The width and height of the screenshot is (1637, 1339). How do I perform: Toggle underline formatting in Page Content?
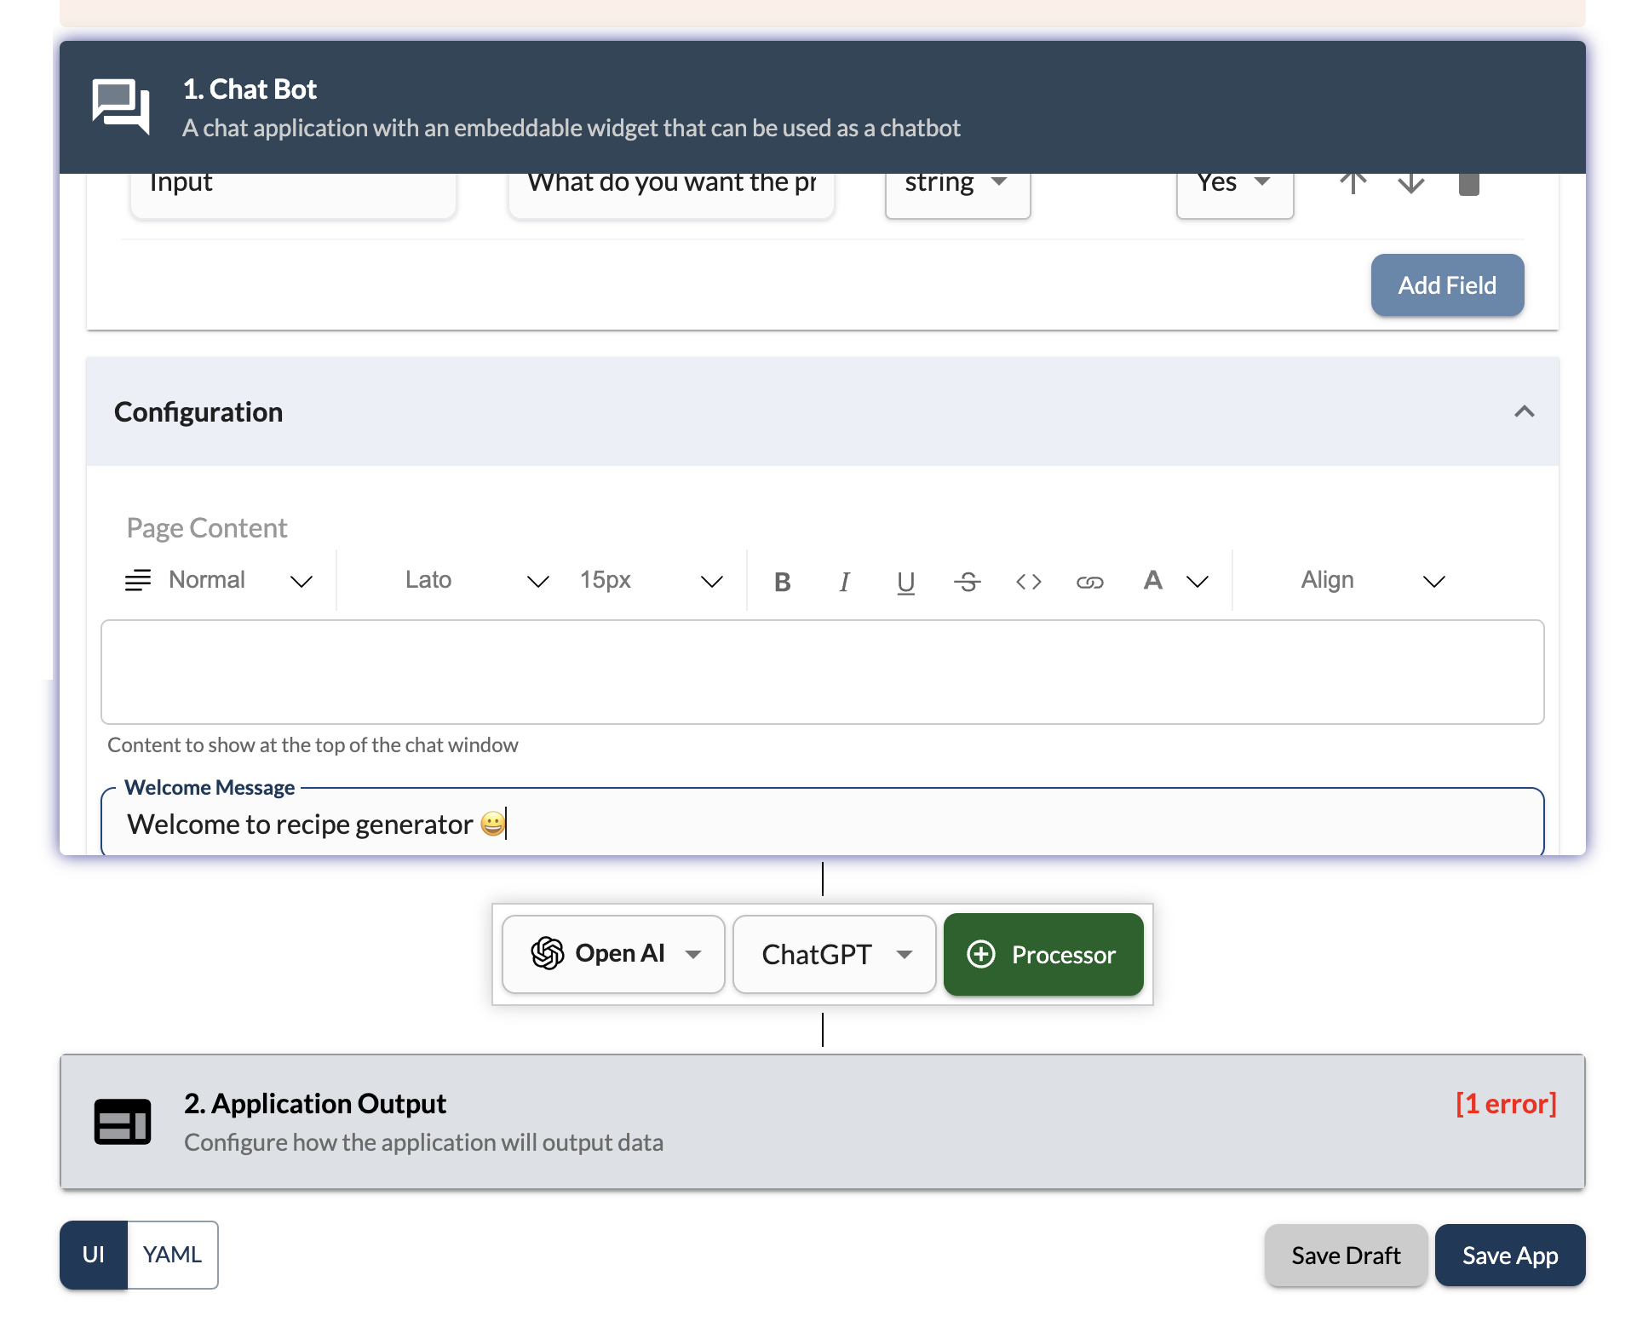click(x=905, y=582)
